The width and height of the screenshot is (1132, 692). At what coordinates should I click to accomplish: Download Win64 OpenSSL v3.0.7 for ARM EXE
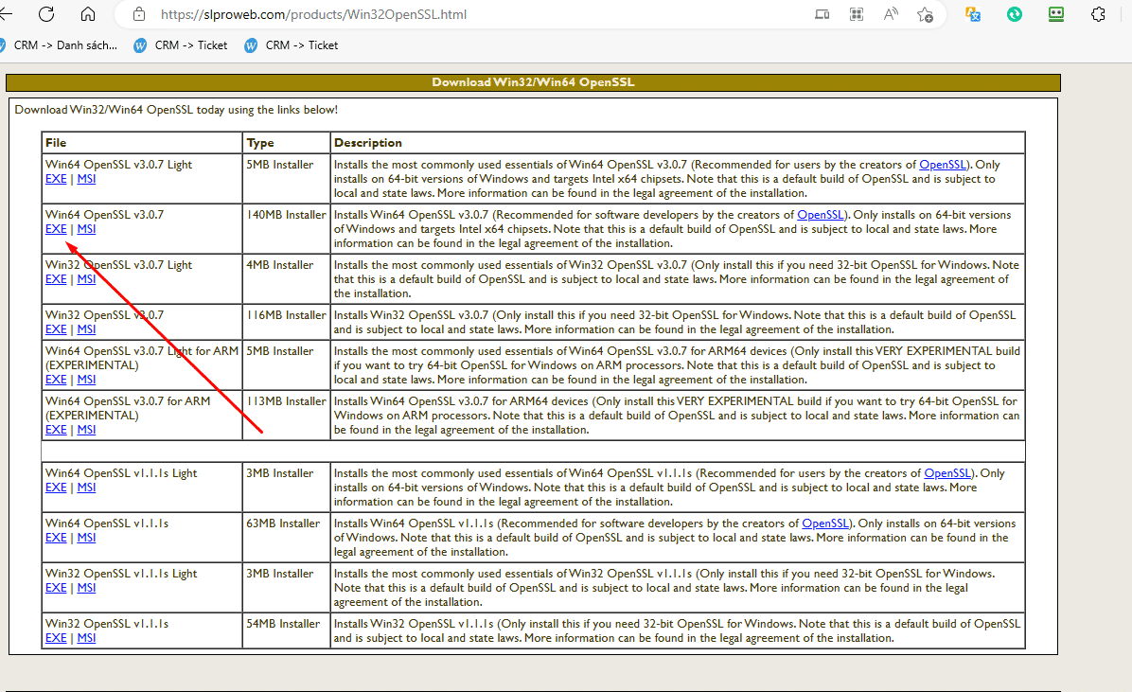point(56,430)
